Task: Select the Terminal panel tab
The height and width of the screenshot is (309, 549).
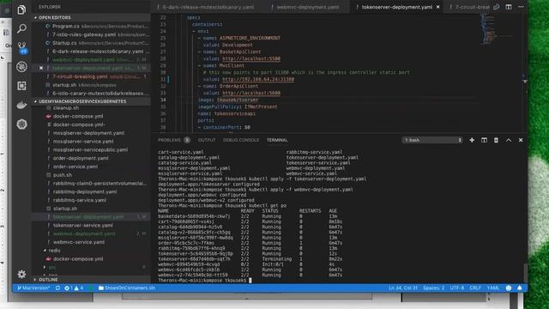Action: (x=277, y=140)
